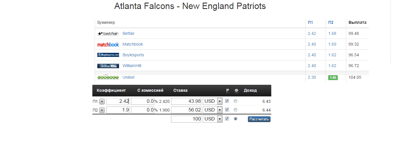Sort by П2 column header
The image size is (395, 162).
click(x=331, y=22)
